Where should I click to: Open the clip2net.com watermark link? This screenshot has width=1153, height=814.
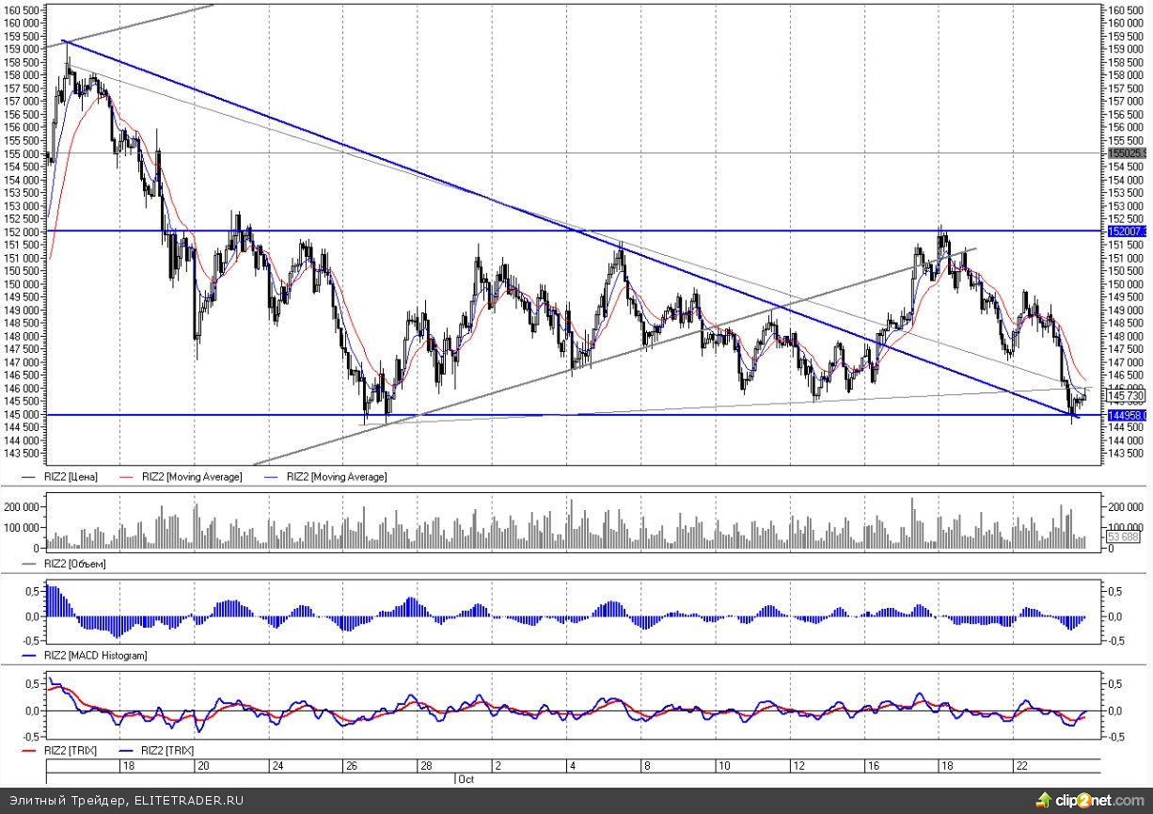(1097, 800)
